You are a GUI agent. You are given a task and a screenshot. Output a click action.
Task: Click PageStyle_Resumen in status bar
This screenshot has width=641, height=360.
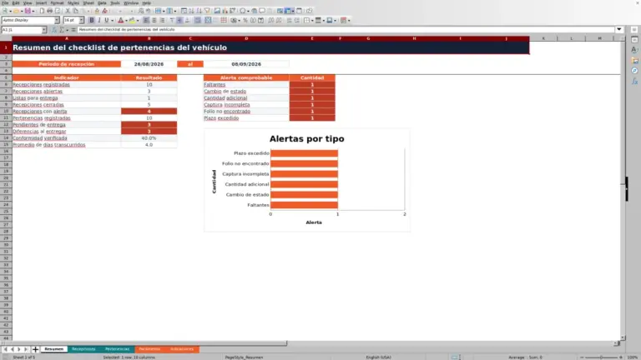coord(244,357)
